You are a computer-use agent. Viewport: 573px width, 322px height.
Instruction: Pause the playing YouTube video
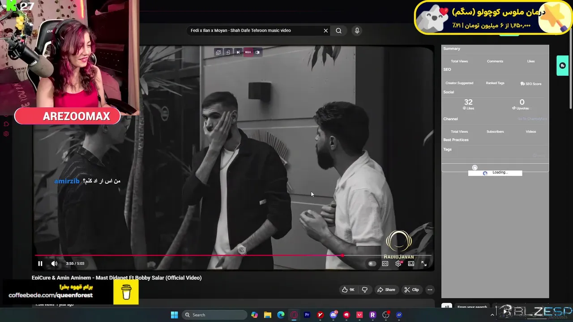coord(40,263)
